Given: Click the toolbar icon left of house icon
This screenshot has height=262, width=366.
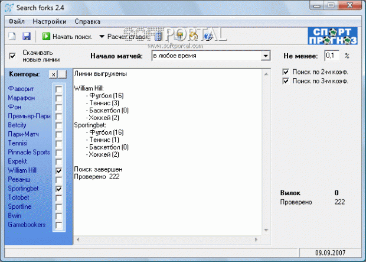Looking at the screenshot, I should pos(179,36).
